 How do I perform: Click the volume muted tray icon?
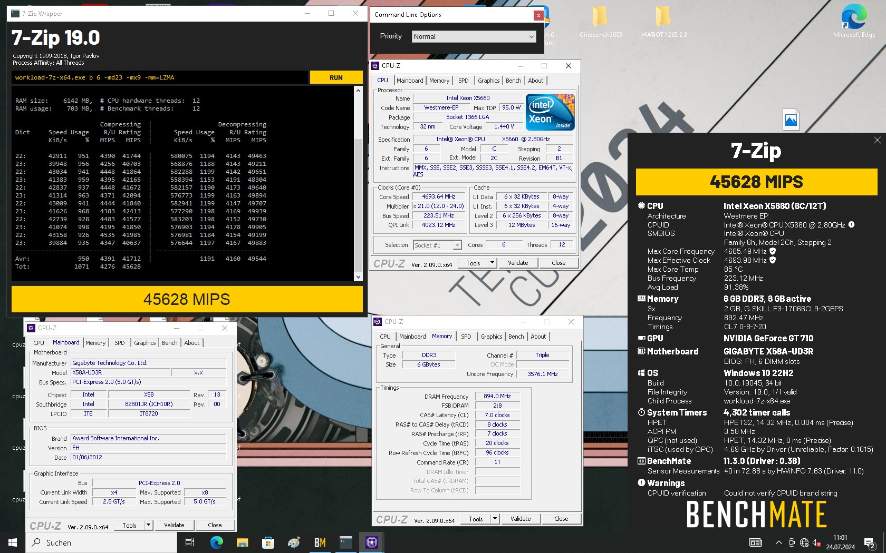coord(816,542)
